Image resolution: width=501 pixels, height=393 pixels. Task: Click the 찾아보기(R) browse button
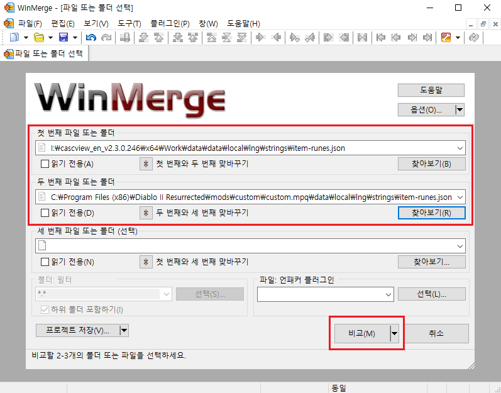click(x=431, y=213)
